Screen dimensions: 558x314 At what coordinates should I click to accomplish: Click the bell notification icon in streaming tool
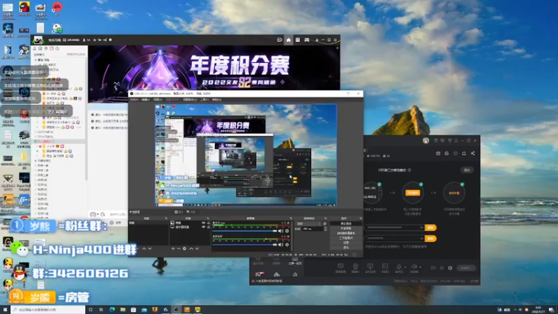tap(464, 153)
